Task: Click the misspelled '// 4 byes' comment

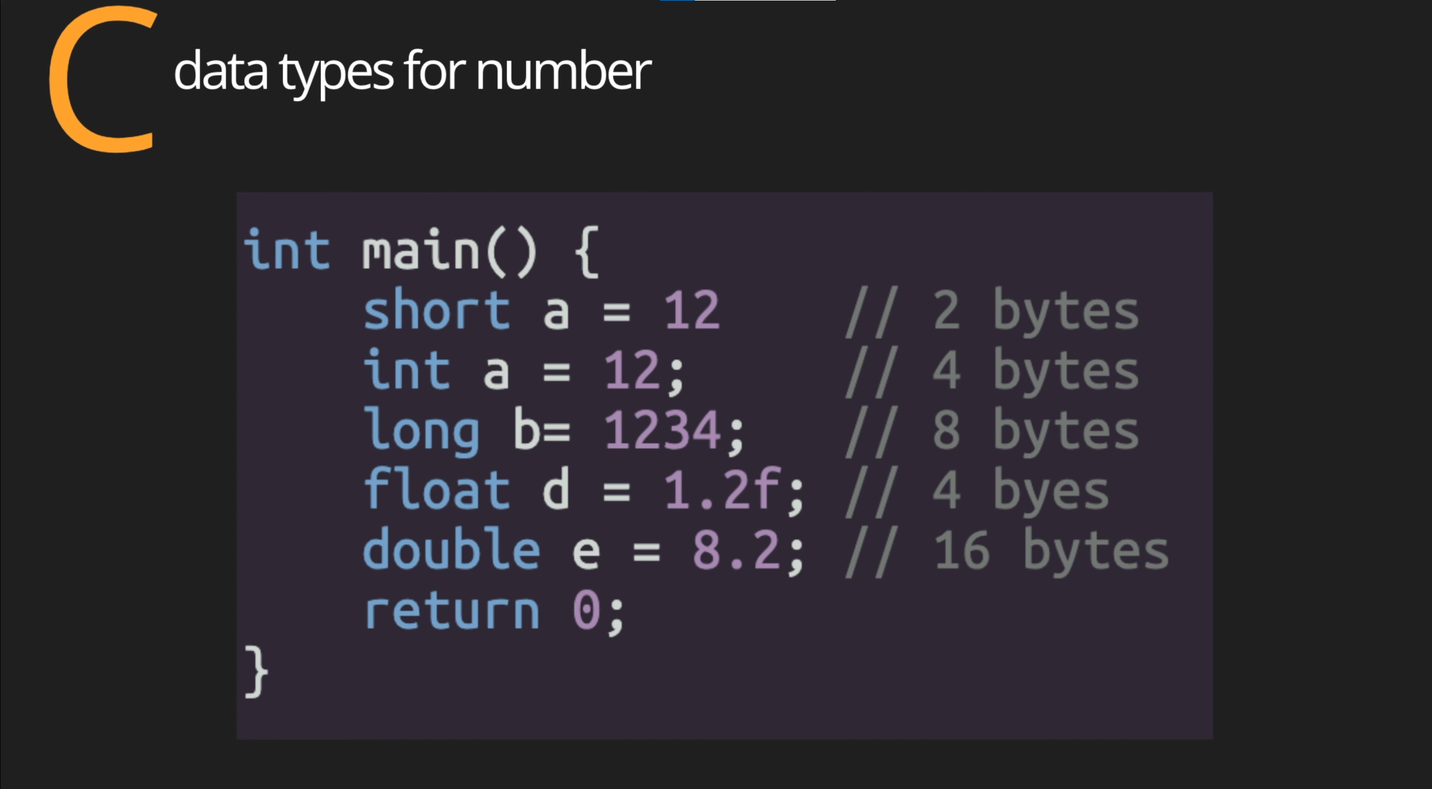Action: click(977, 491)
